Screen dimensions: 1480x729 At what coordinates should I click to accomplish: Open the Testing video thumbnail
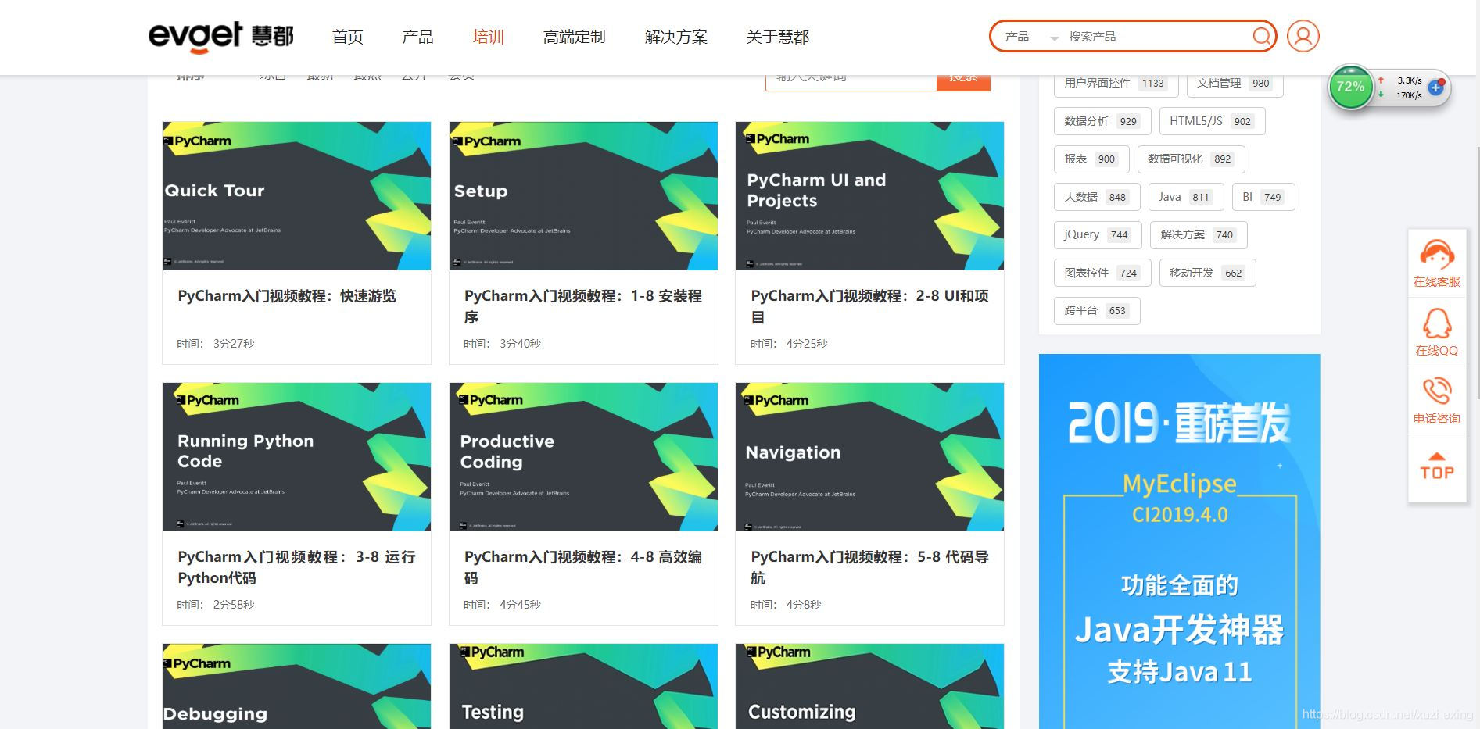point(583,686)
